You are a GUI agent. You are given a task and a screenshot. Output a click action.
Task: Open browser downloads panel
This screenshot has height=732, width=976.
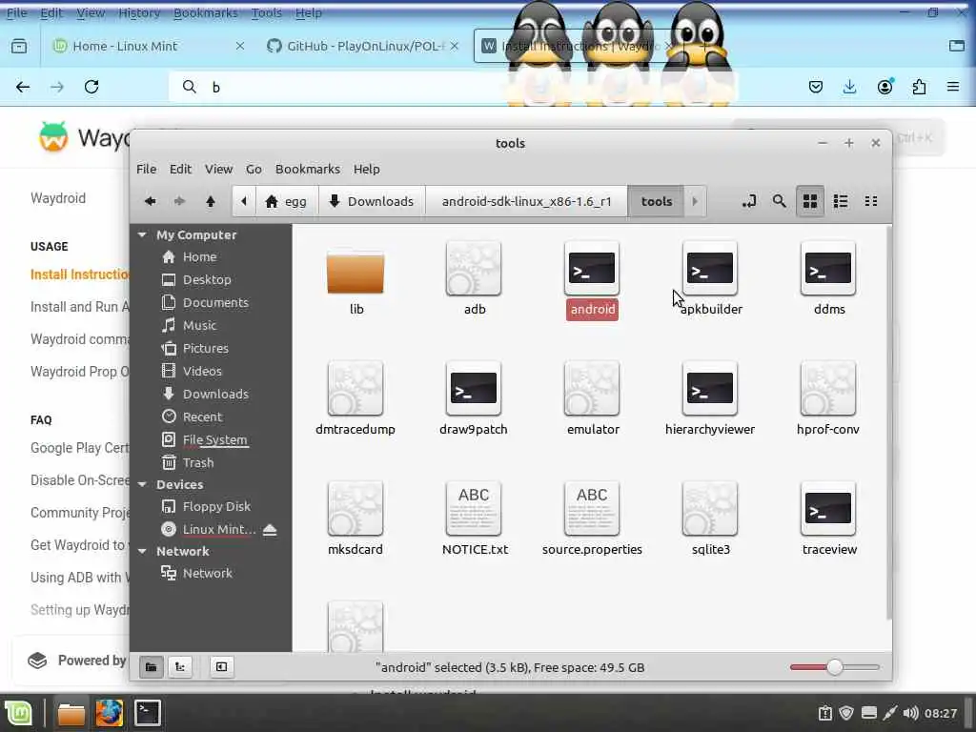(849, 87)
